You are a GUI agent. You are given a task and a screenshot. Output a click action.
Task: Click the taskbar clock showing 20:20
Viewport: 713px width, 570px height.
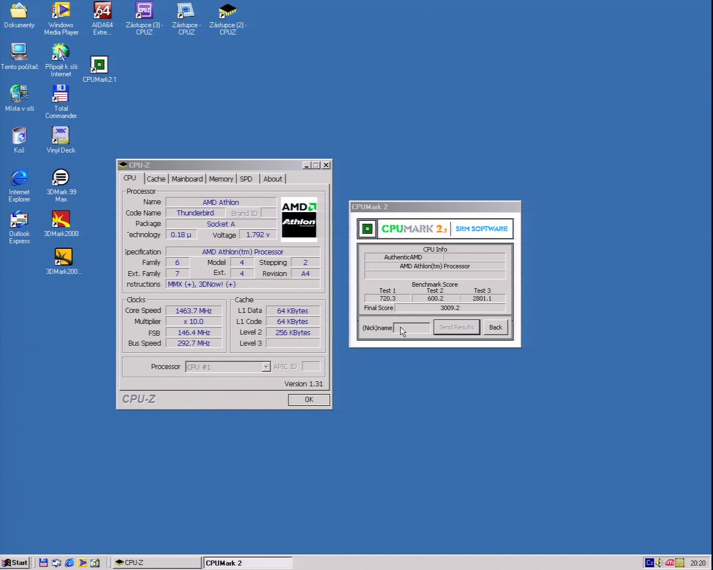click(x=698, y=563)
